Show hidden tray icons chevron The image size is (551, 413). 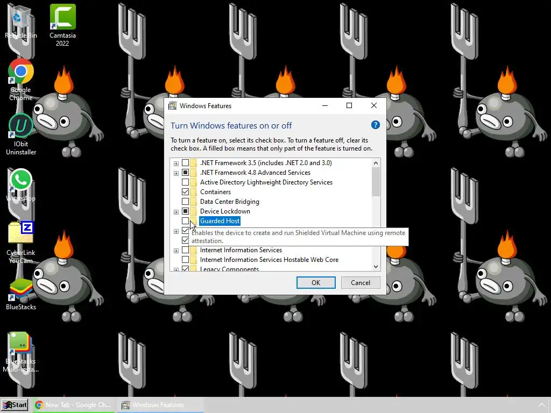point(542,405)
